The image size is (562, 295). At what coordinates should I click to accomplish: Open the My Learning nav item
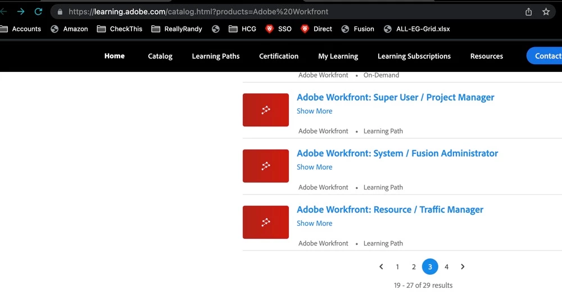338,56
